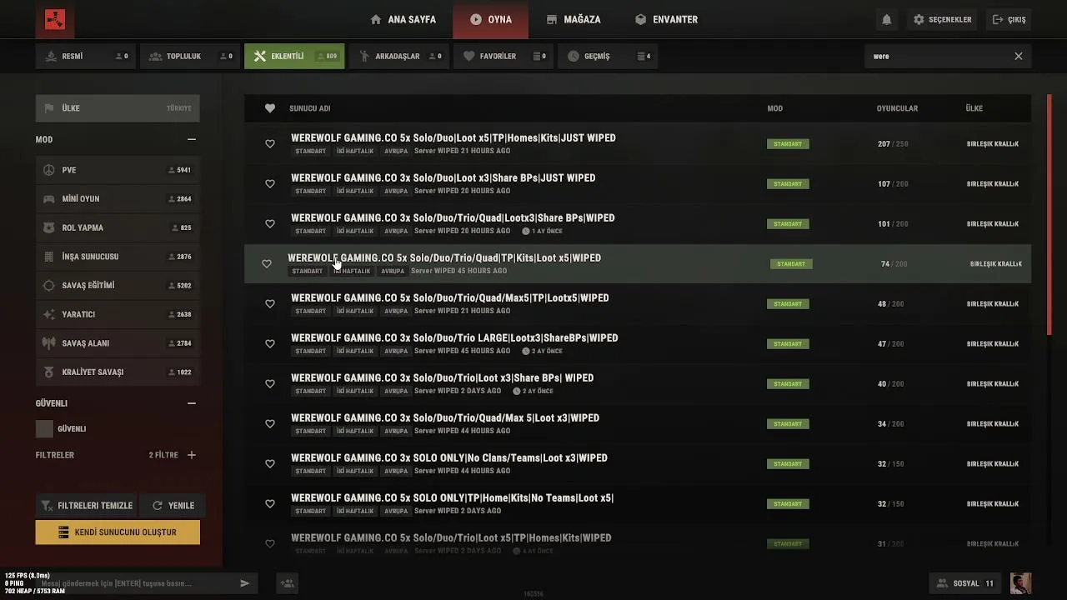
Task: Click FİLTRELERİ TEMİZLE clear filters button
Action: pos(86,506)
